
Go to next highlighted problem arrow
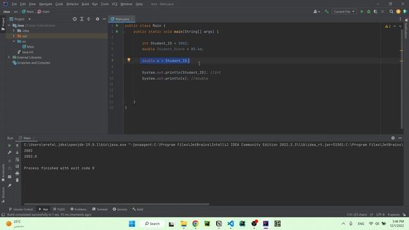(401, 26)
